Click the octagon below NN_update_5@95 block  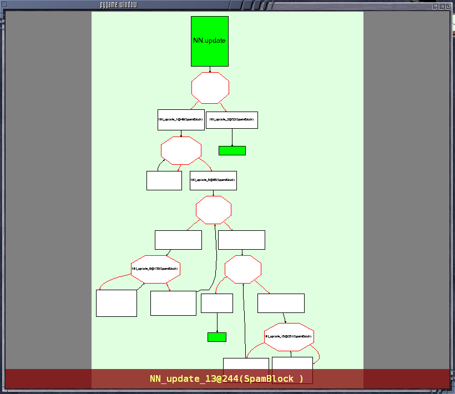pyautogui.click(x=214, y=210)
